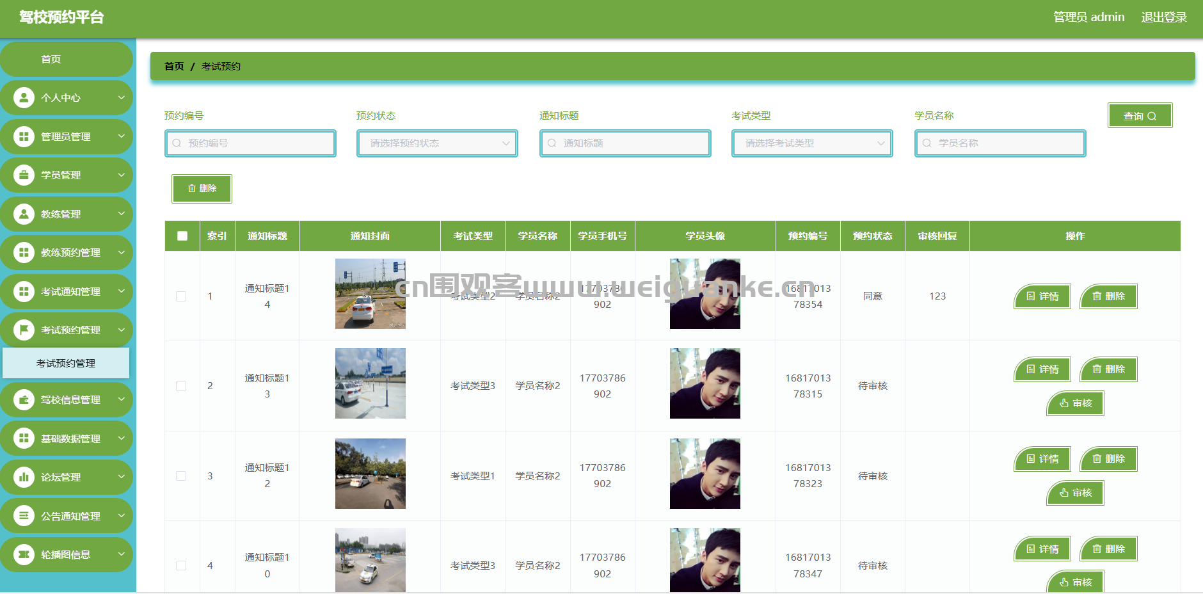This screenshot has width=1203, height=594.
Task: Focus the 通知标题 input field
Action: [625, 143]
